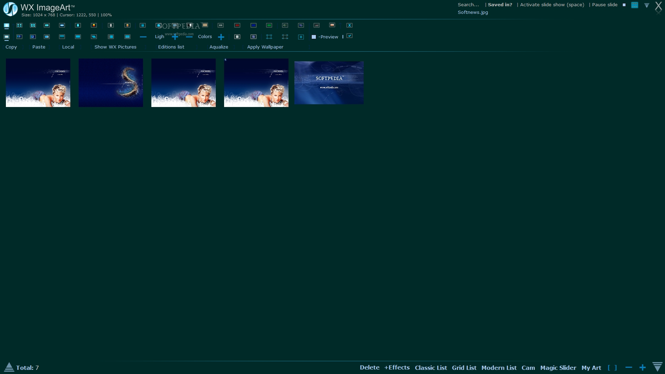
Task: Switch to Classic List view
Action: 431,368
